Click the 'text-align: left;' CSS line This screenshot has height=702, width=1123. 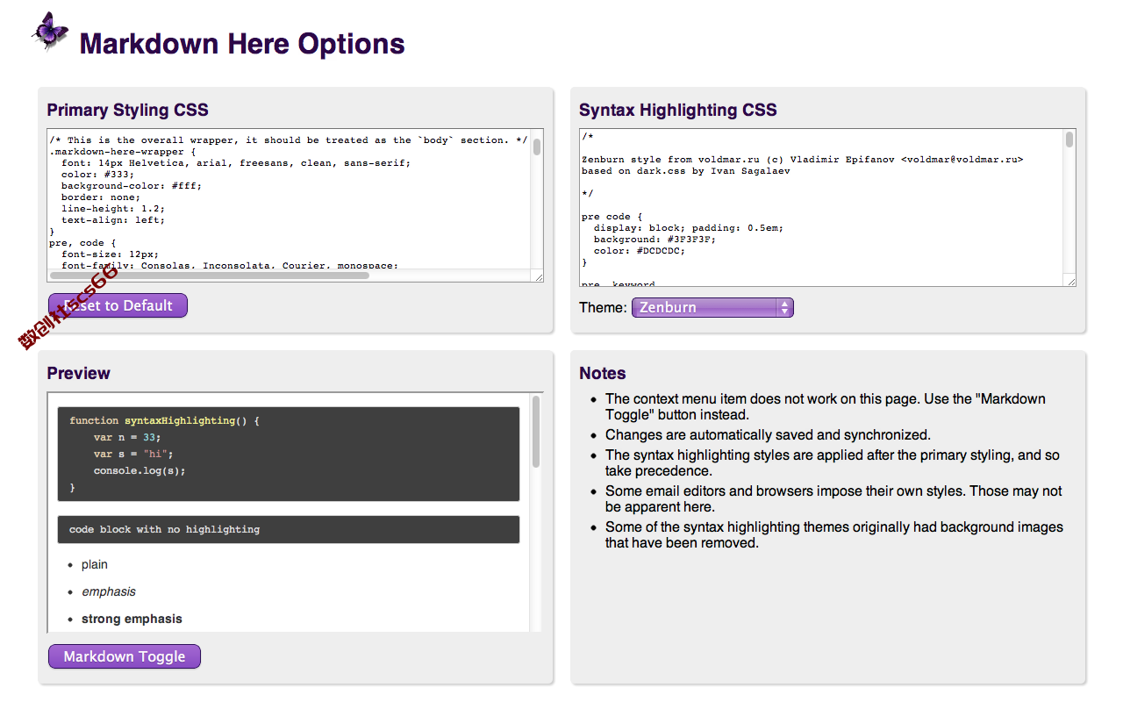pyautogui.click(x=113, y=220)
